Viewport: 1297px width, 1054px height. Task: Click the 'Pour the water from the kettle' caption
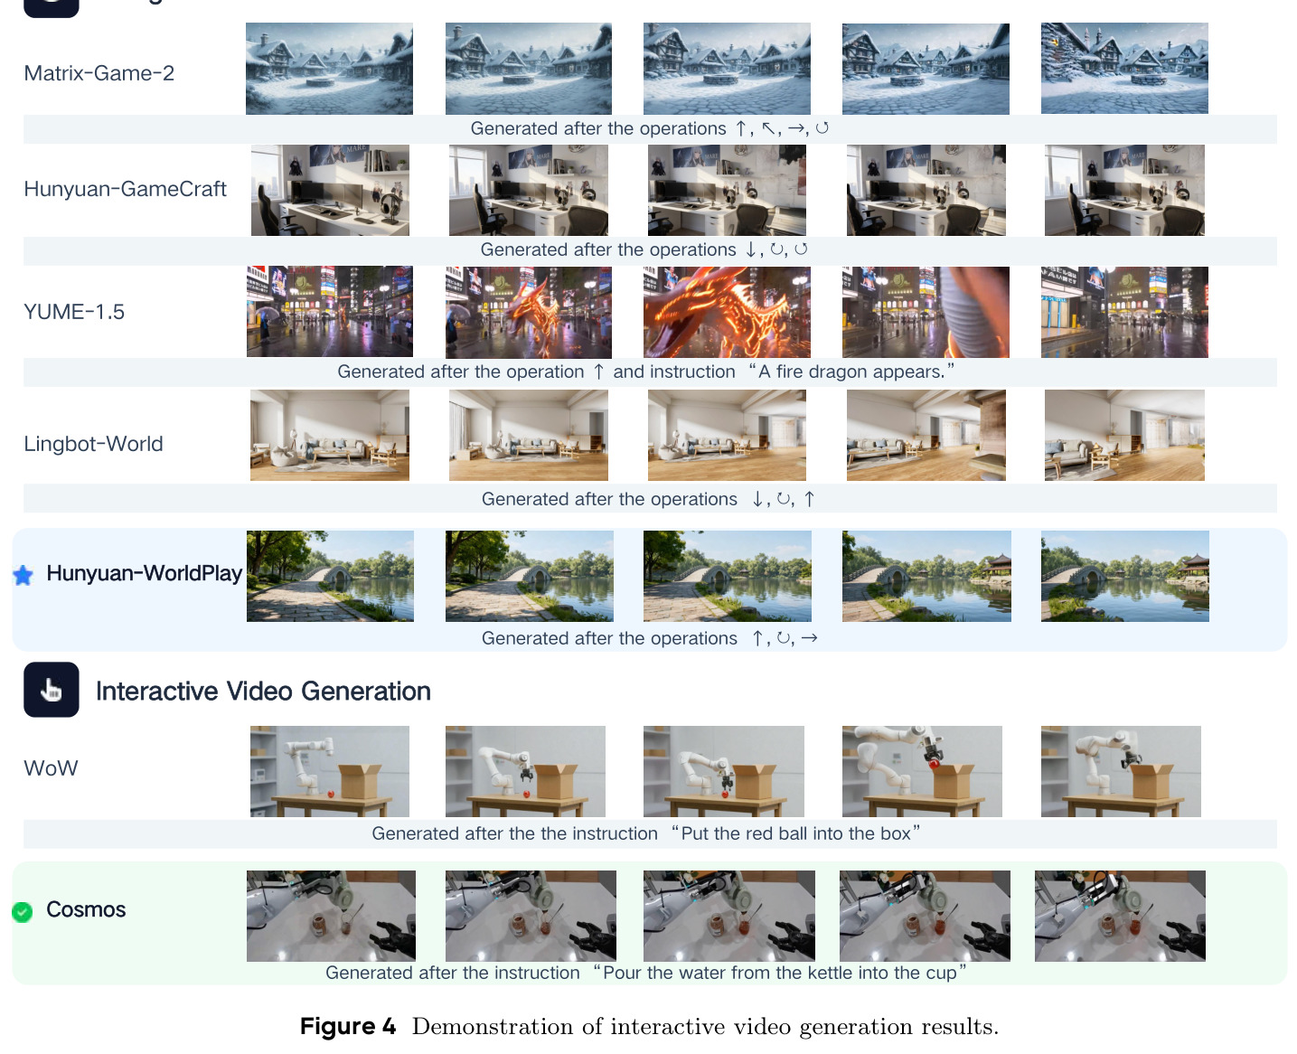(x=645, y=973)
